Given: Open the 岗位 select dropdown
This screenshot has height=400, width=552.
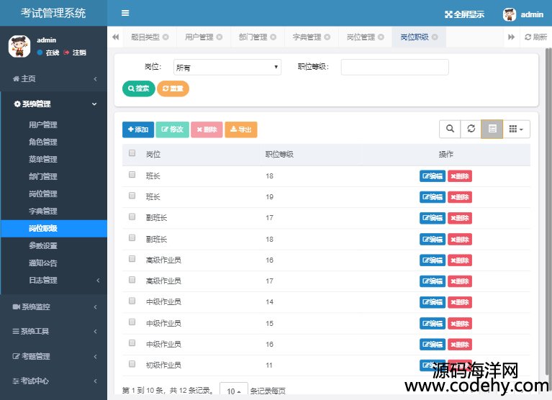Looking at the screenshot, I should point(227,67).
